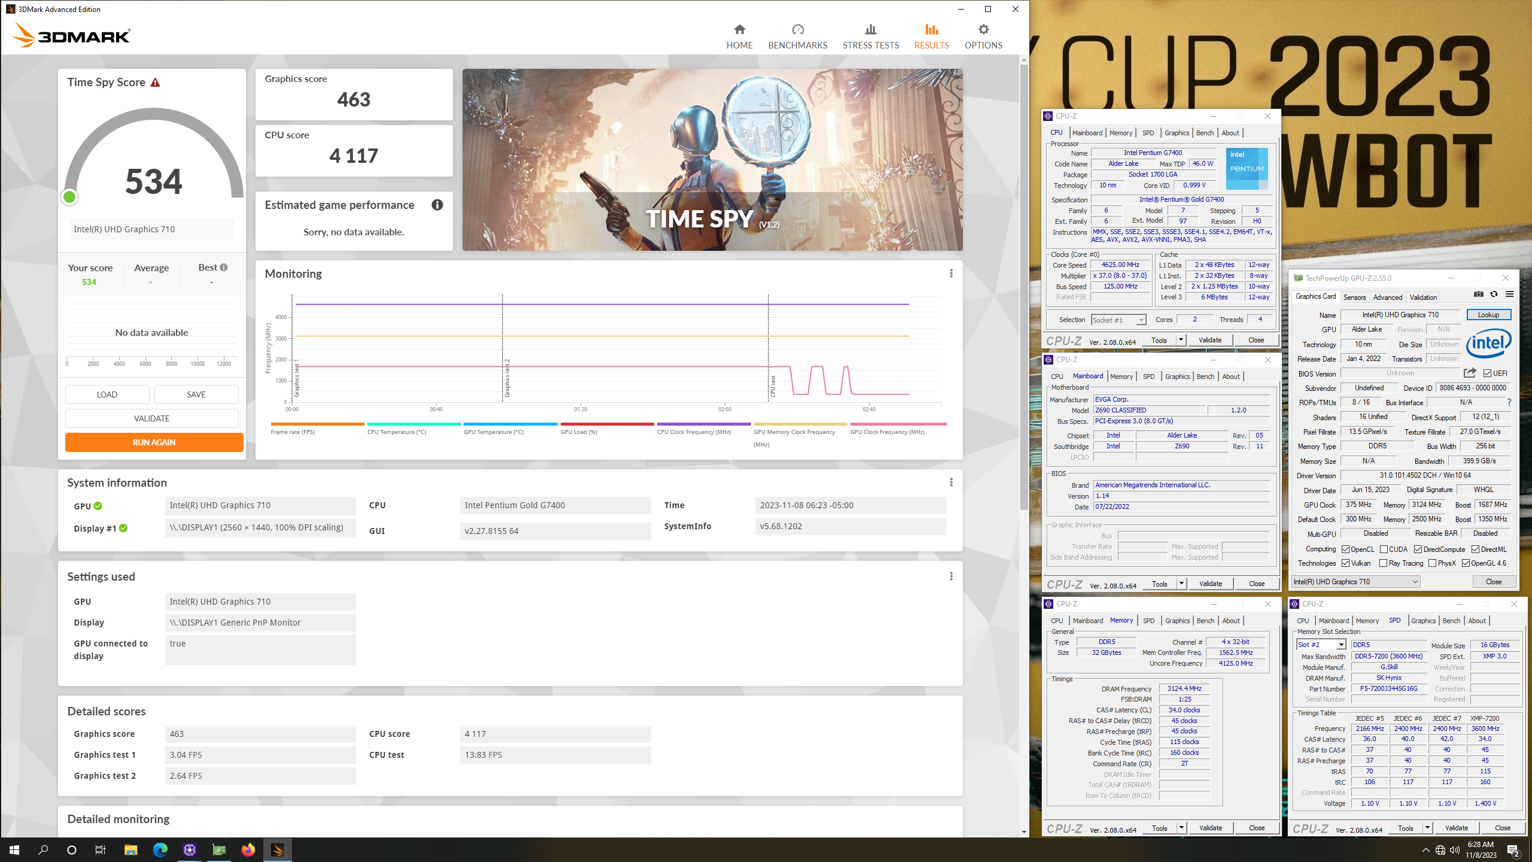Open Firefox from the taskbar
Viewport: 1532px width, 862px height.
click(x=248, y=849)
